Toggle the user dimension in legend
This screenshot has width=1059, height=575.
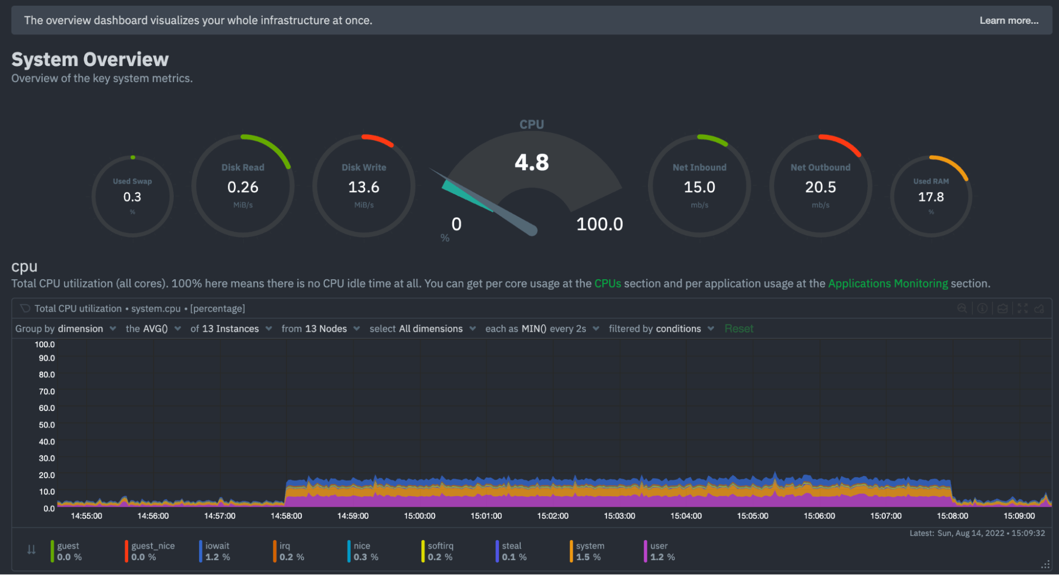point(659,551)
